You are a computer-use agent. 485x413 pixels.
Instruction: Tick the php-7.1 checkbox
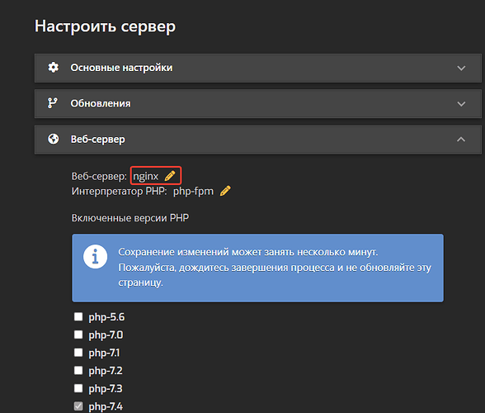[x=78, y=353]
